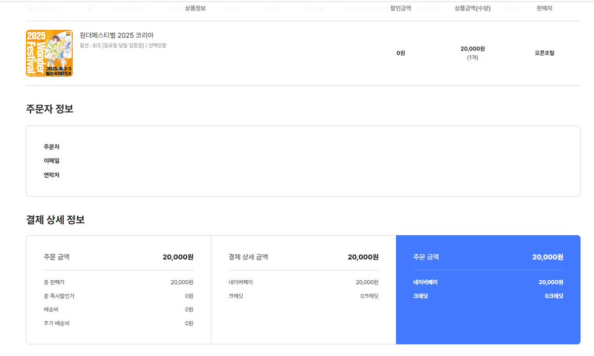
Task: Select the 상품정보 column header
Action: click(196, 8)
